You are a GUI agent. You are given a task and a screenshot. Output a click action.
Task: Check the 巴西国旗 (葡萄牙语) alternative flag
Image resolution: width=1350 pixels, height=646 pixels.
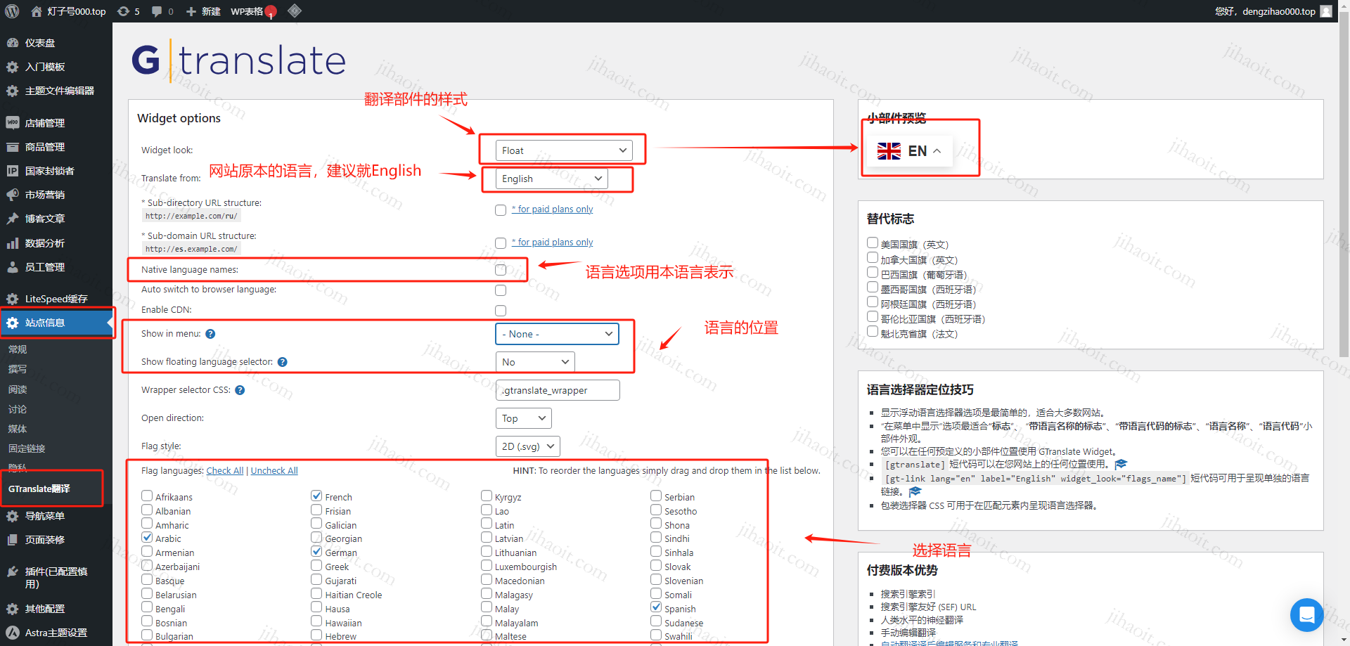tap(873, 272)
